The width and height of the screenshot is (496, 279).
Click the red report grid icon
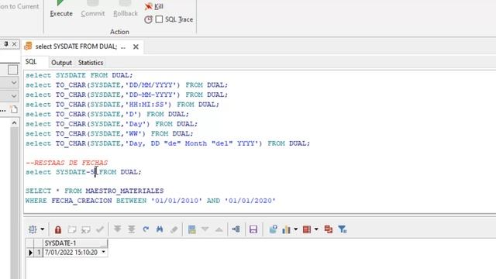(x=307, y=229)
